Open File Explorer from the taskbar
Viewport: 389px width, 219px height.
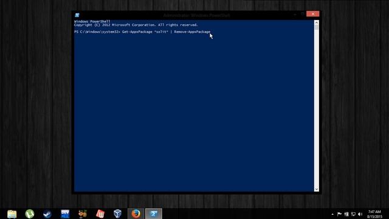pyautogui.click(x=12, y=214)
